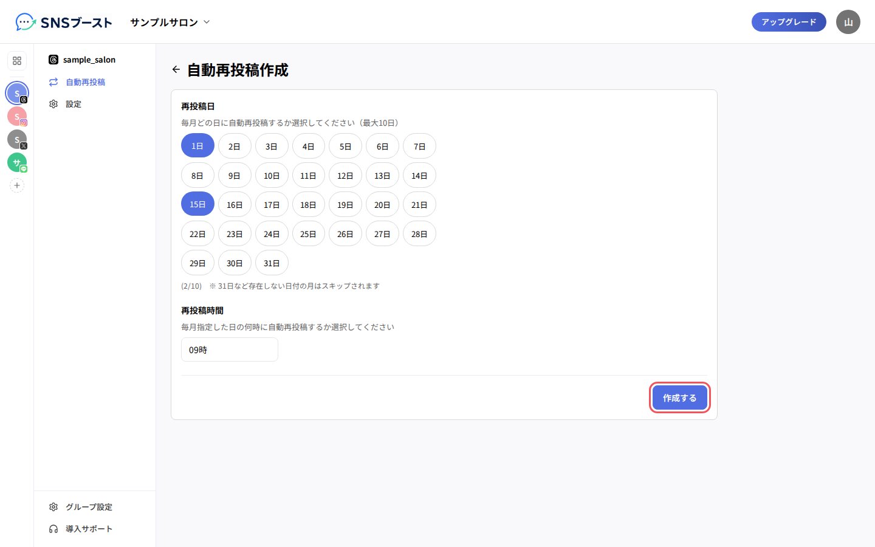The image size is (875, 547).
Task: Click the Threads icon beside sample_salon
Action: 53,60
